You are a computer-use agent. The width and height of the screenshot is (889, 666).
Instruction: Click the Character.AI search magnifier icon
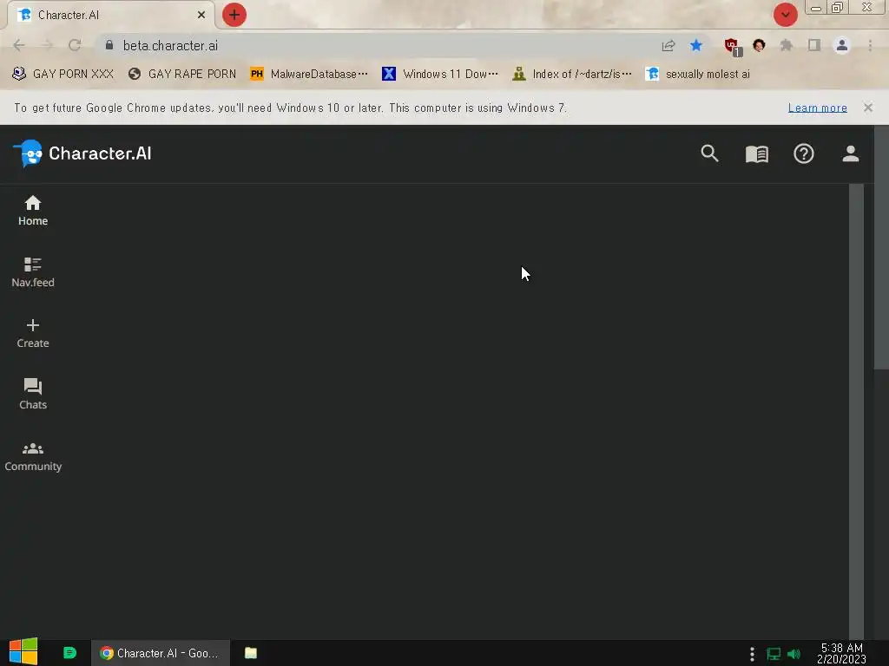tap(709, 153)
